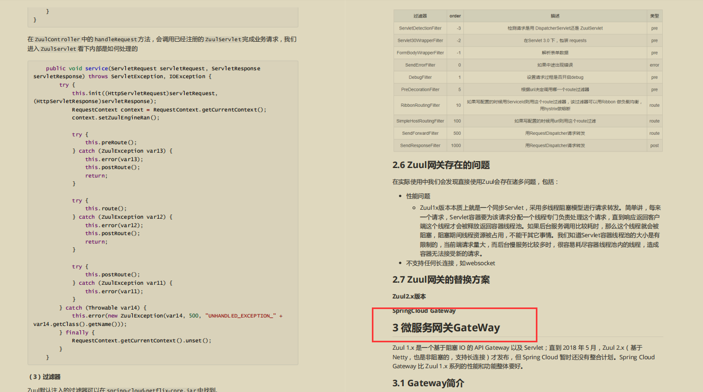This screenshot has width=703, height=392.
Task: Select the PreDecorationFilter table cell
Action: [x=420, y=89]
